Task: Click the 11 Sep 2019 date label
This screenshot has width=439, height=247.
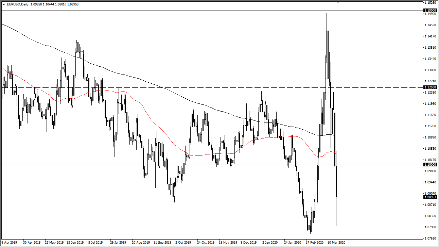Action: [162, 243]
